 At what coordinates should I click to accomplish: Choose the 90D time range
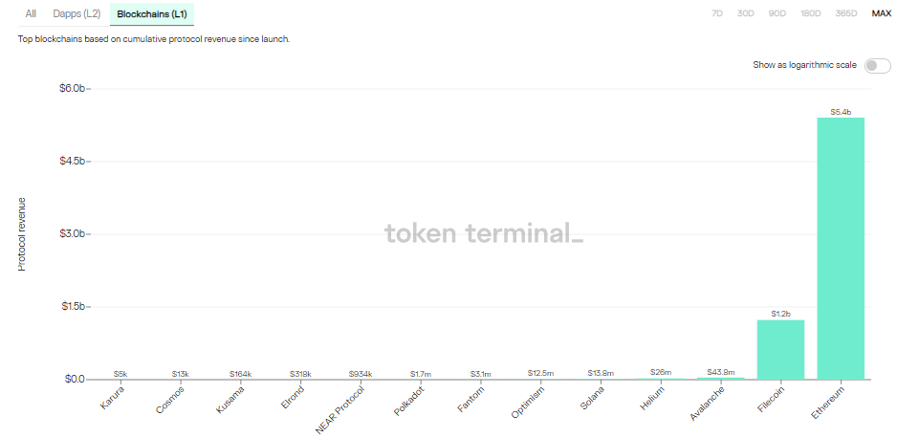pos(777,13)
